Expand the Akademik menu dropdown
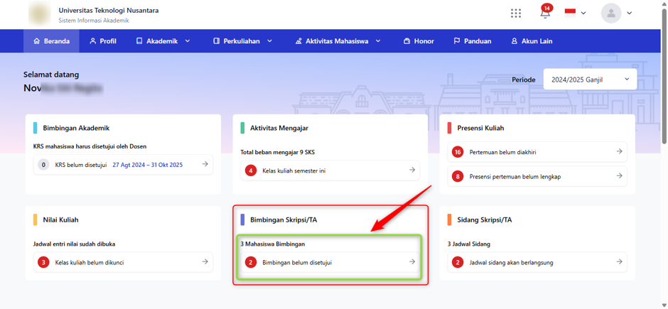Image resolution: width=668 pixels, height=309 pixels. pos(163,41)
